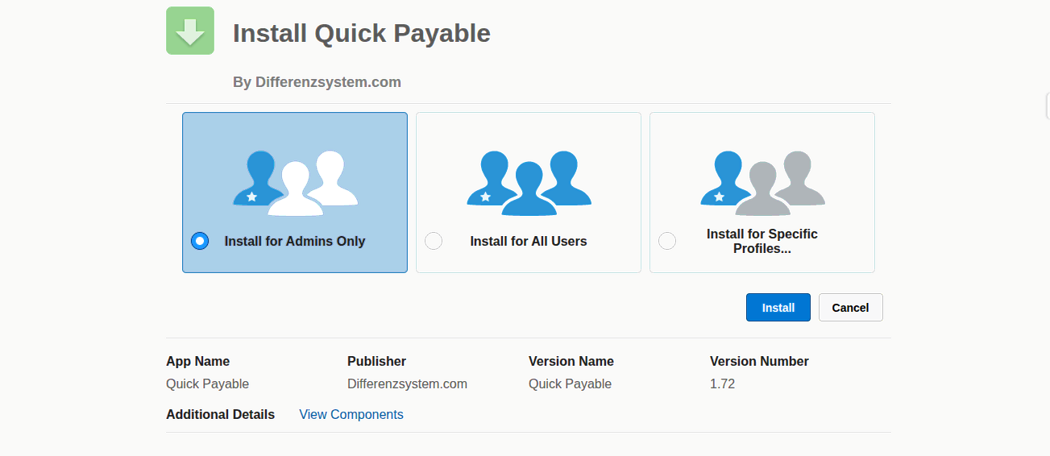Select the Install for Admins Only radio button
This screenshot has width=1050, height=456.
(200, 241)
